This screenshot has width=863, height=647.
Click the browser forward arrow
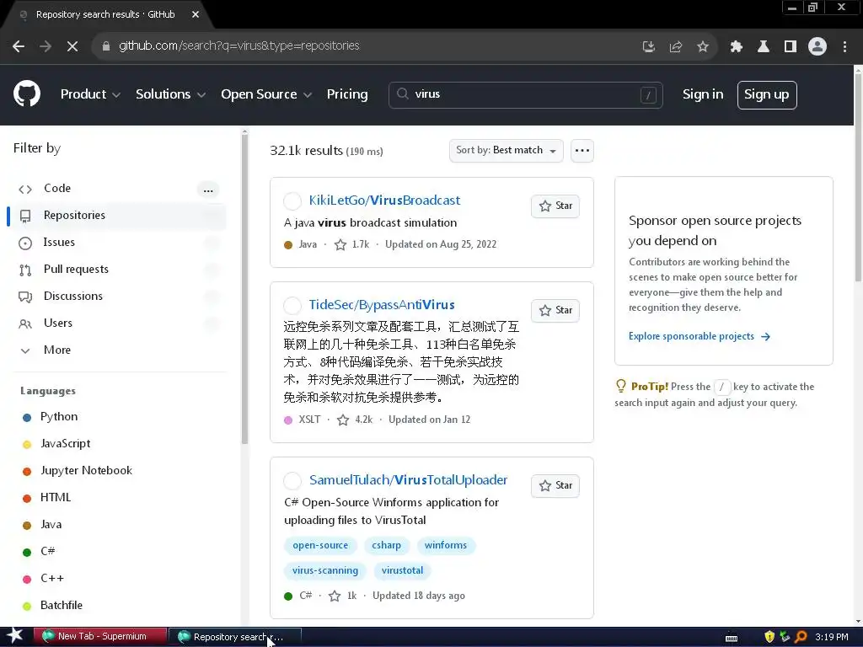46,46
